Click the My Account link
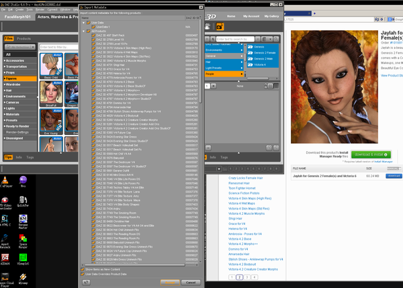The width and height of the screenshot is (403, 288). point(251,16)
